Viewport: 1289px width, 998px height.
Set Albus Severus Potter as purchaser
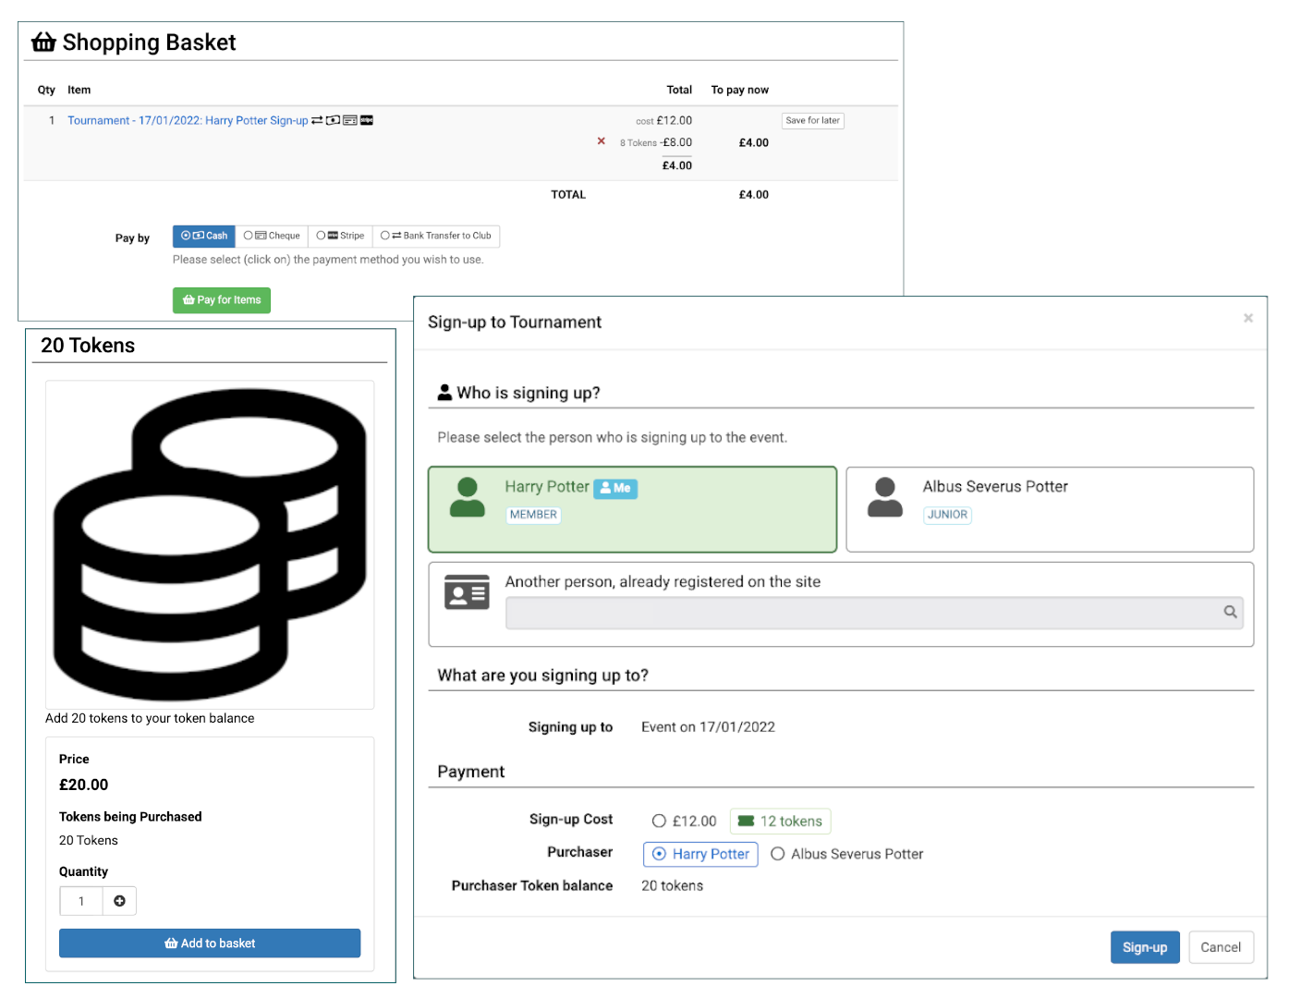point(778,854)
